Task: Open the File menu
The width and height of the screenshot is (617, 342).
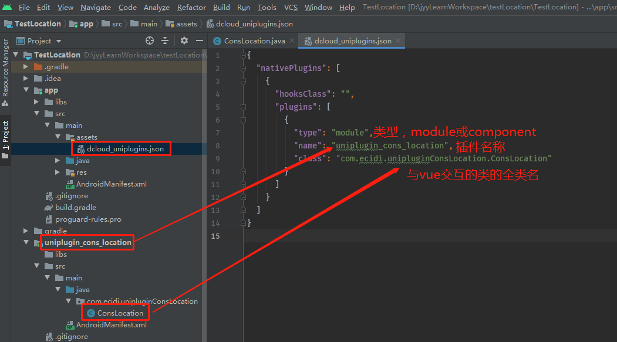Action: (x=24, y=8)
